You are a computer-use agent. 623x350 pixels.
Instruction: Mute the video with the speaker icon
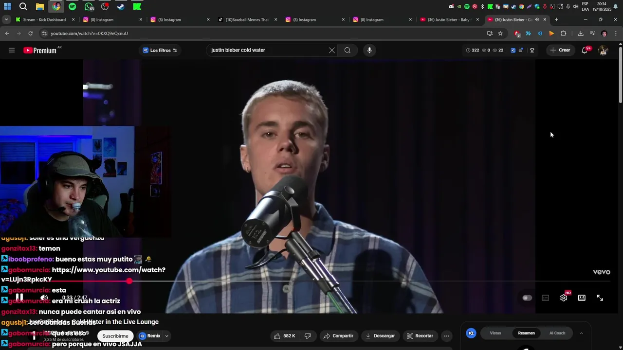point(44,297)
